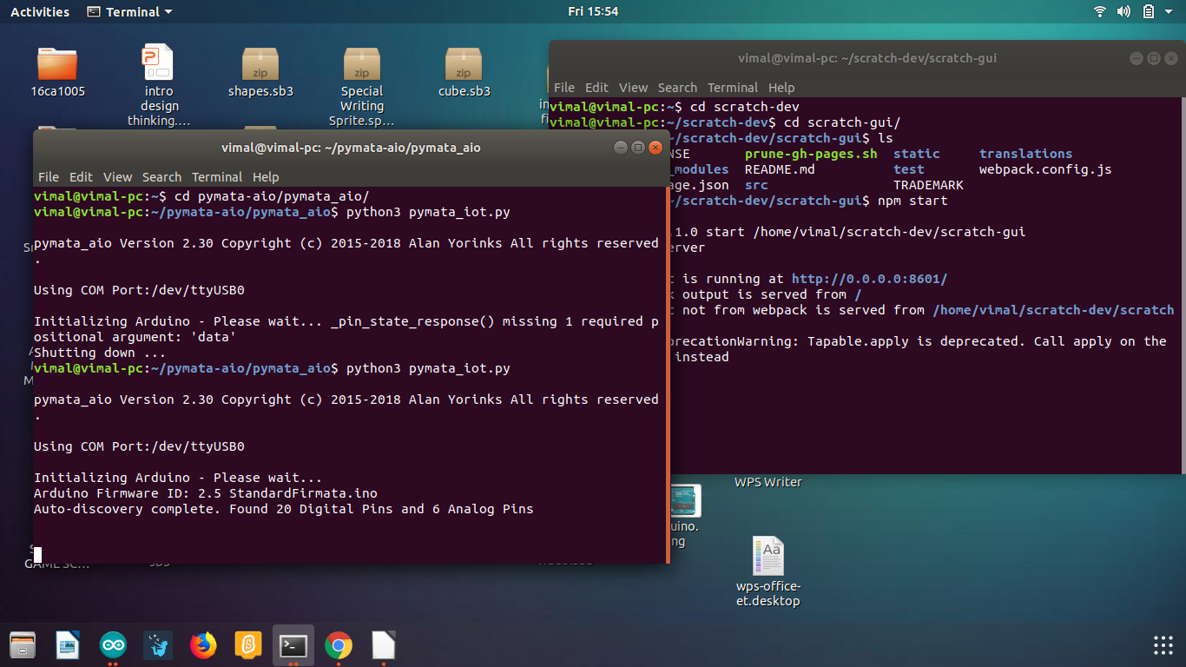The width and height of the screenshot is (1186, 667).
Task: Click the Terminal icon in the dock
Action: coord(293,645)
